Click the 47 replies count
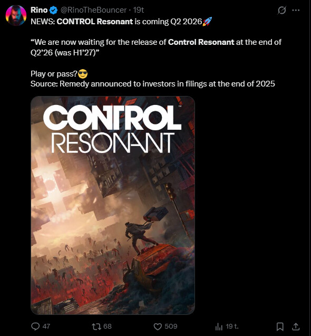Image resolution: width=311 pixels, height=336 pixels. click(46, 327)
